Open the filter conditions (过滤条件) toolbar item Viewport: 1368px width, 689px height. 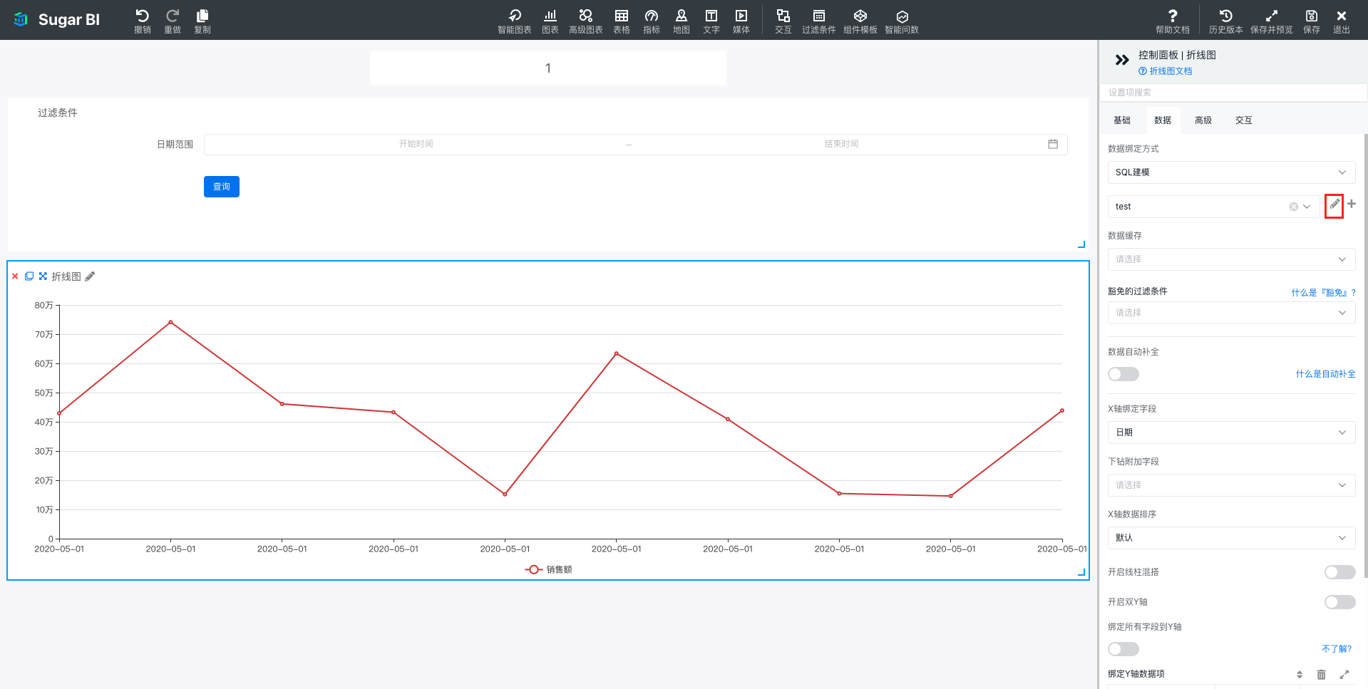[x=818, y=21]
